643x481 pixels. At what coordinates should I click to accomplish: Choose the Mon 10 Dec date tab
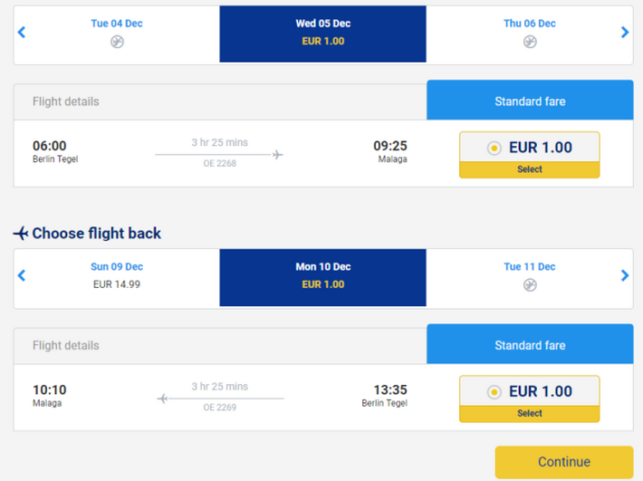[322, 275]
